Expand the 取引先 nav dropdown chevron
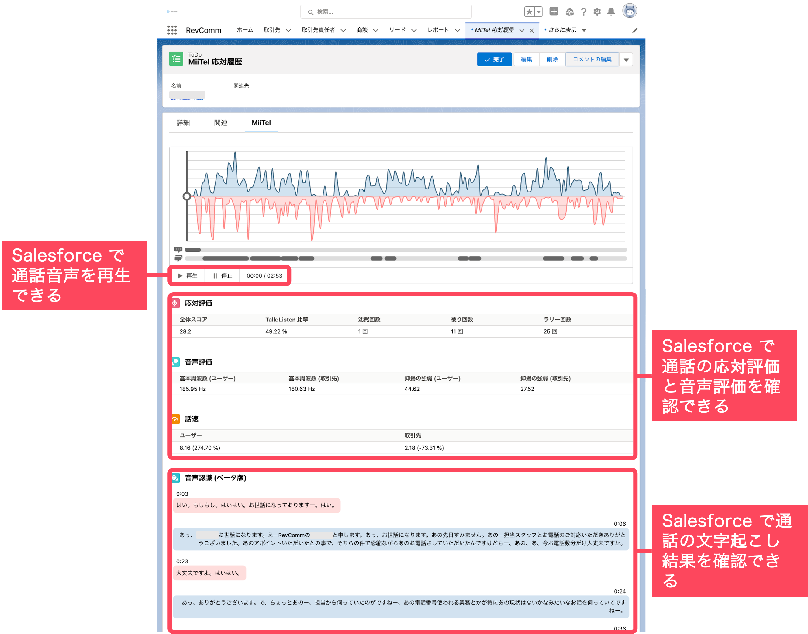 (288, 31)
